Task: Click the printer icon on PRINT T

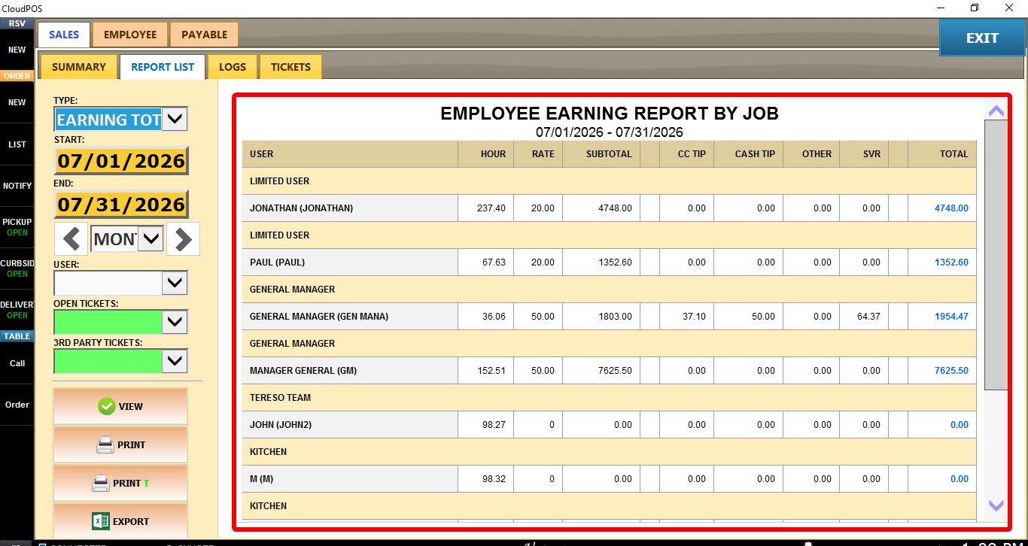Action: pyautogui.click(x=101, y=484)
